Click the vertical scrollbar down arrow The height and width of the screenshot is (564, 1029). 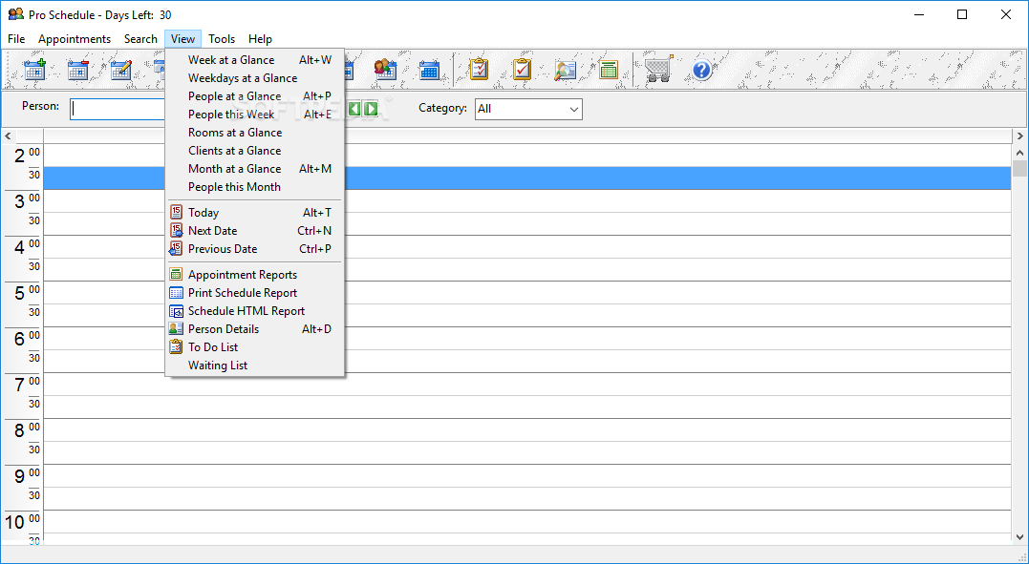1019,537
